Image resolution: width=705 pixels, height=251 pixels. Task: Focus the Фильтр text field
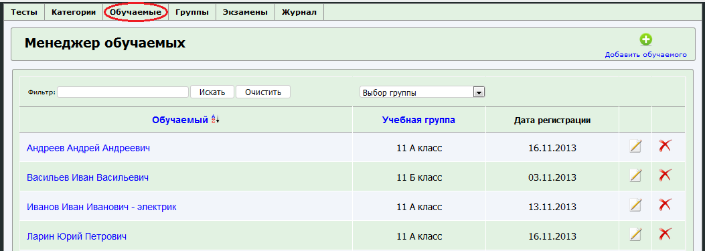(x=123, y=92)
